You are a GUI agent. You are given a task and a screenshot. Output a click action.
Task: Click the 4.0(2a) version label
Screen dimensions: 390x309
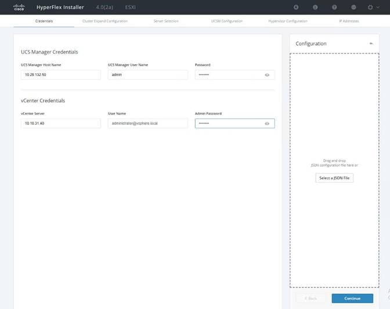click(x=104, y=7)
